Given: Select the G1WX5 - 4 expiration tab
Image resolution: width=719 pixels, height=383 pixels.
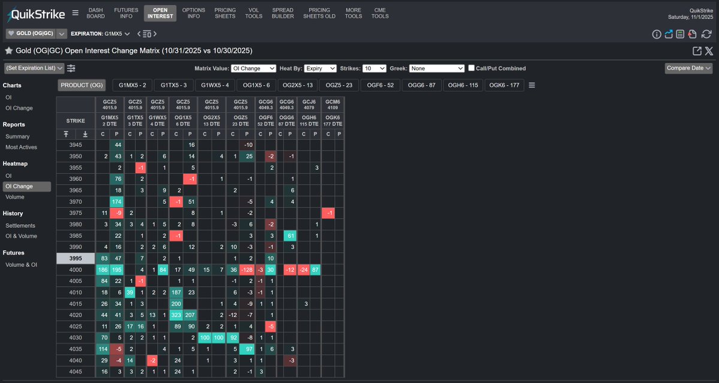Looking at the screenshot, I should [x=215, y=85].
